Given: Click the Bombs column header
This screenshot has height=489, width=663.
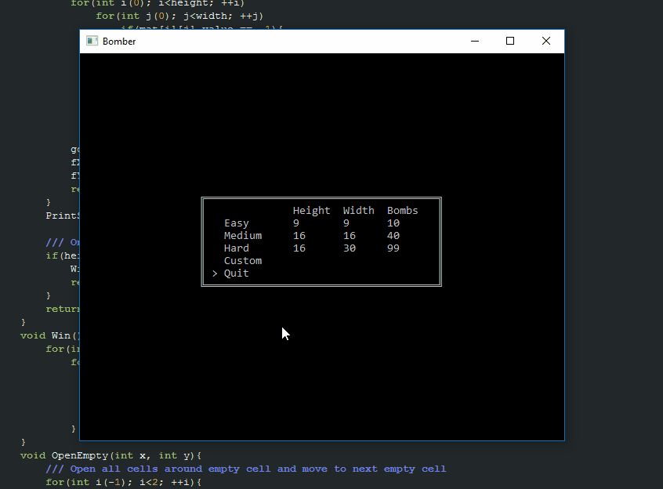Looking at the screenshot, I should (403, 211).
